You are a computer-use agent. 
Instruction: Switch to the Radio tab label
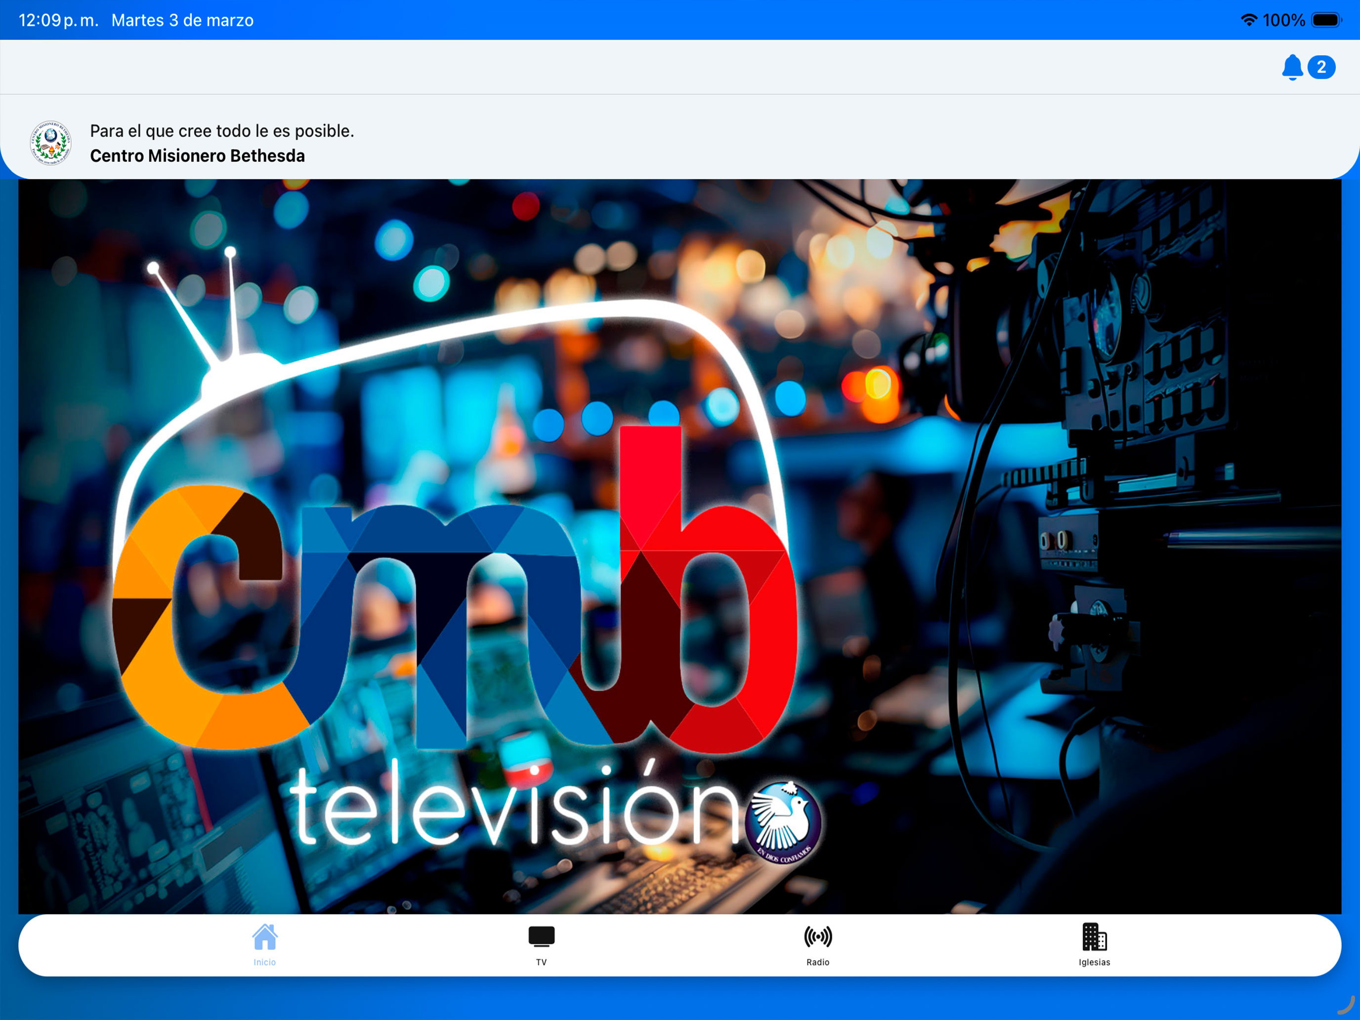click(x=818, y=962)
